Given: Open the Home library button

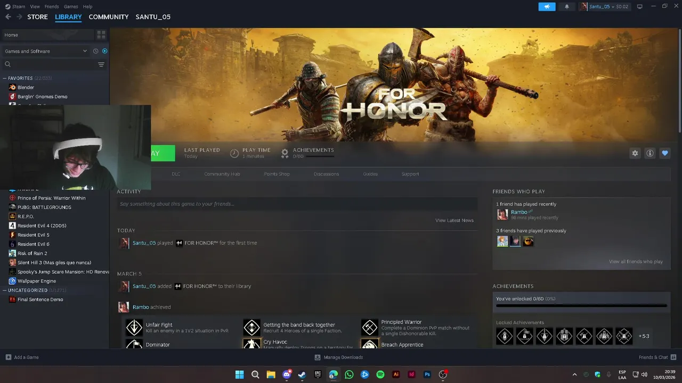Looking at the screenshot, I should (47, 35).
